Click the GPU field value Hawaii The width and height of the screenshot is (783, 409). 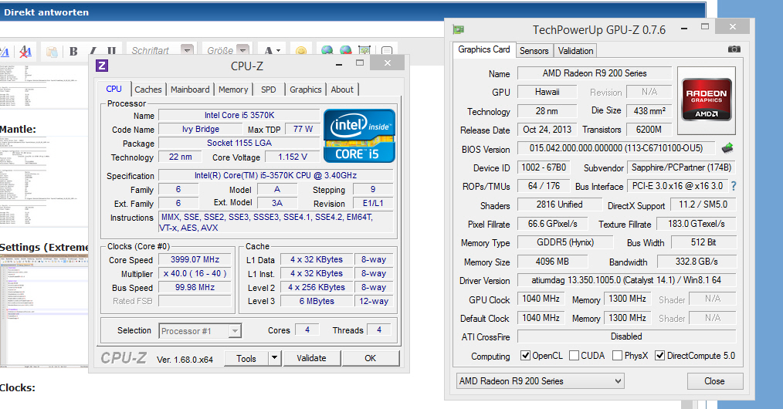point(547,92)
